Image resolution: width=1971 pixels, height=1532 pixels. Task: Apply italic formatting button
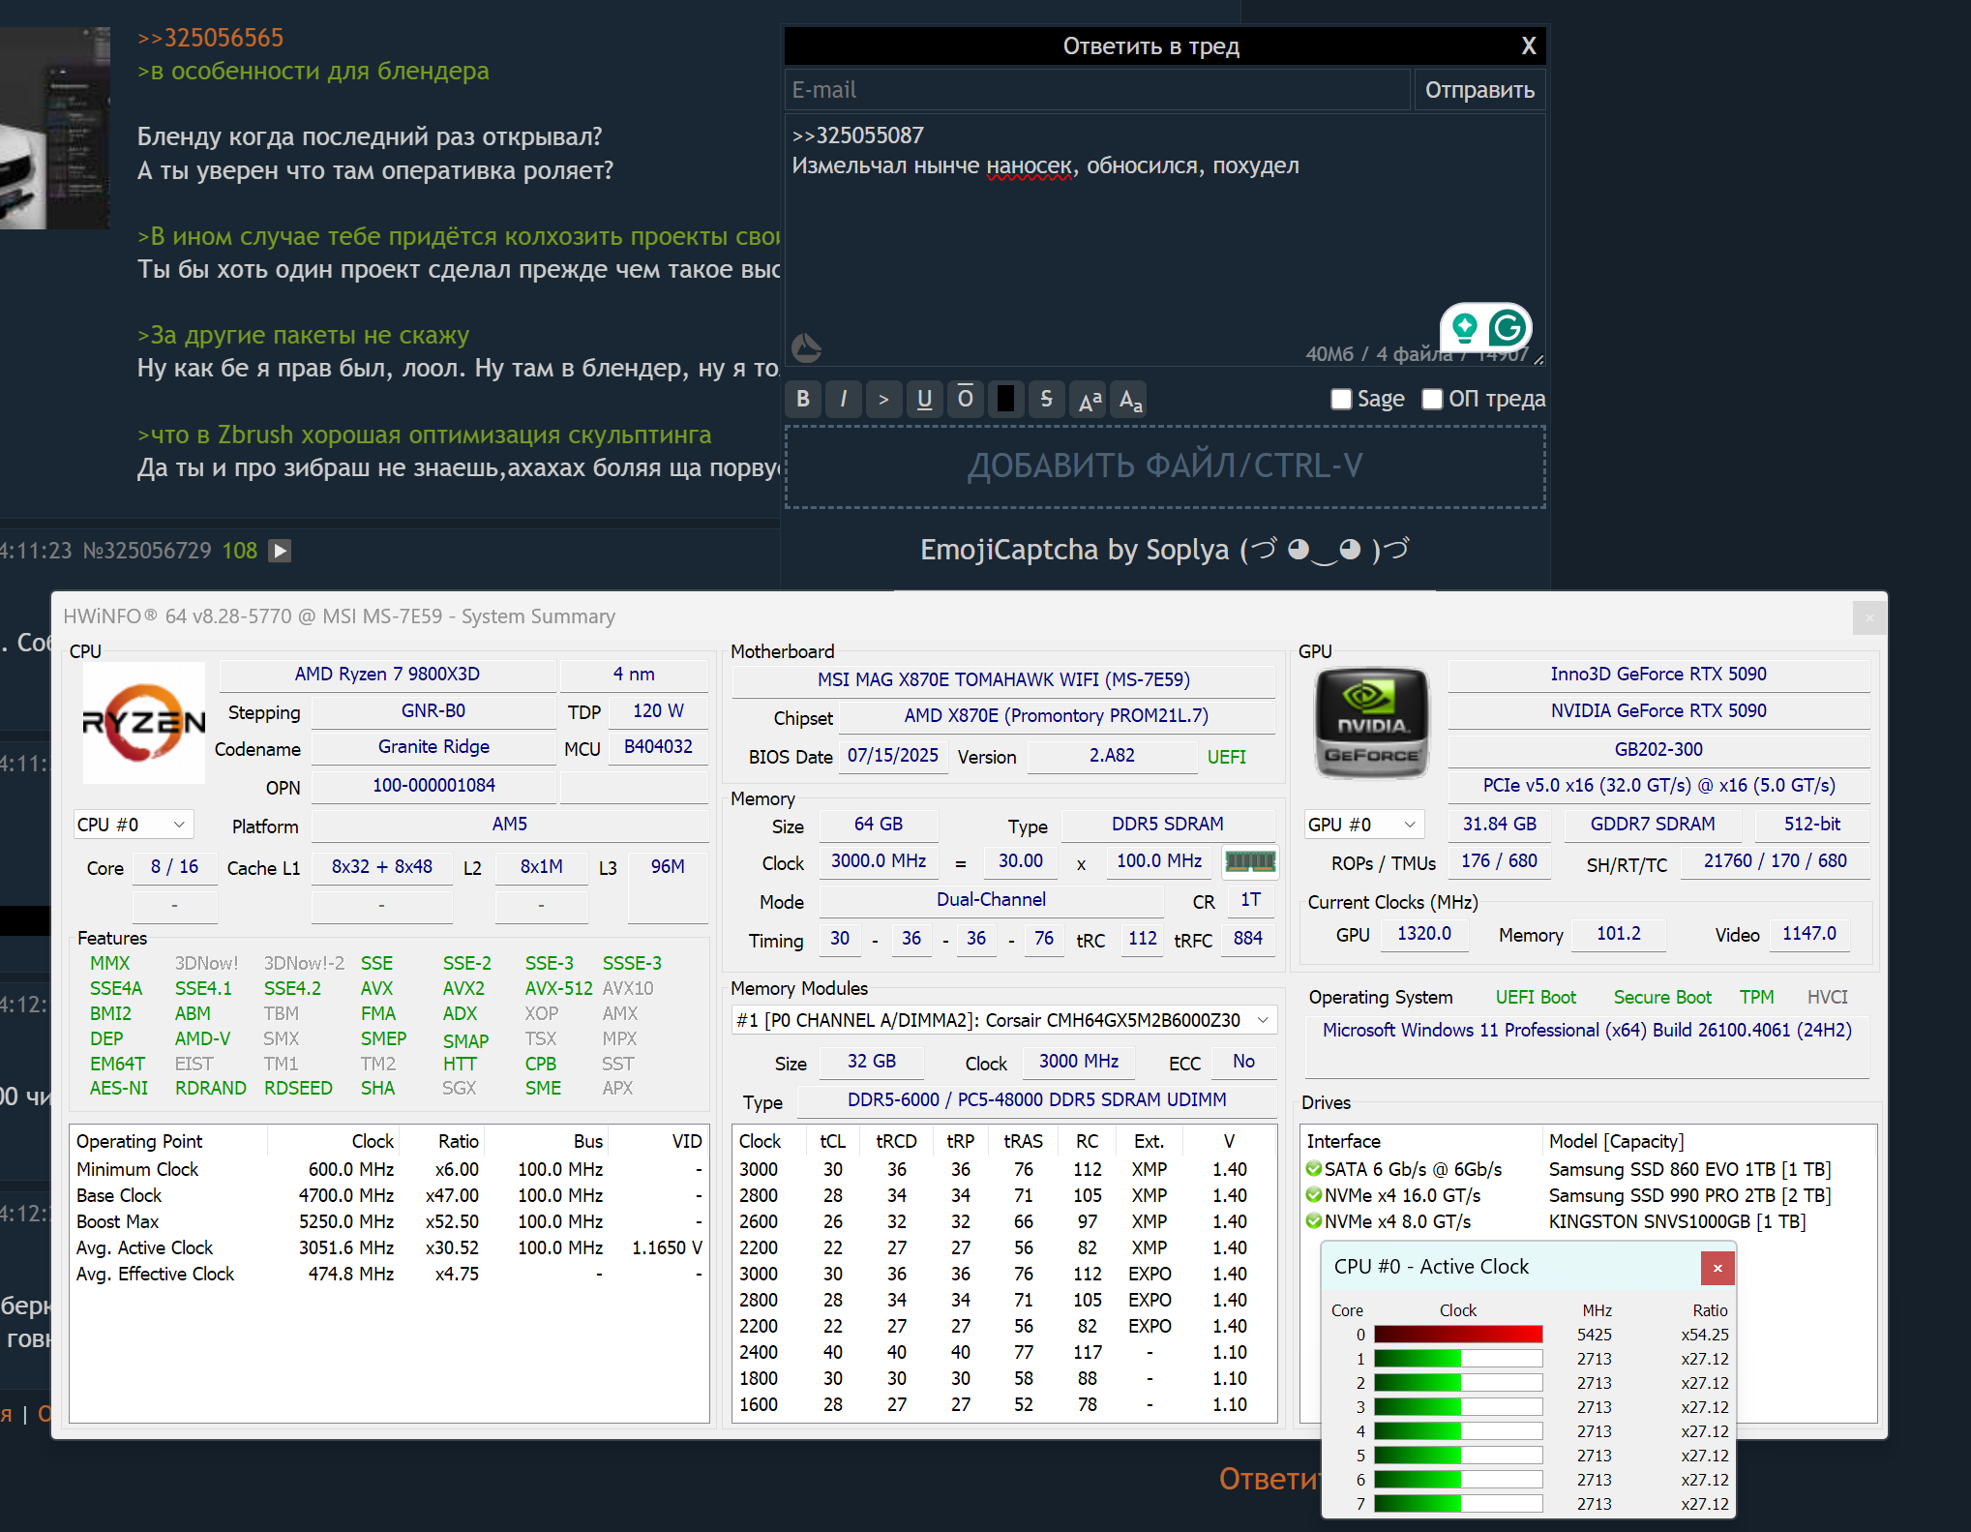point(844,399)
